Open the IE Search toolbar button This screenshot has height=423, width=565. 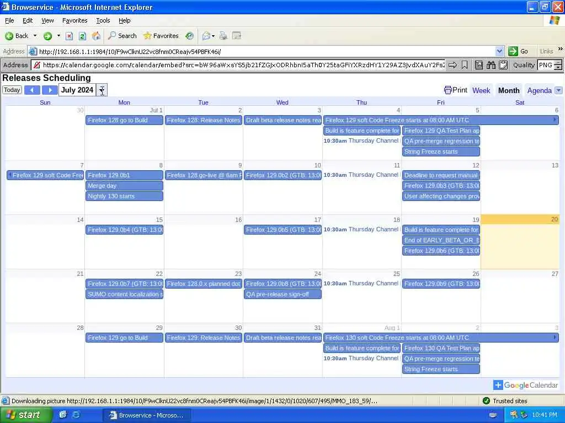(x=122, y=36)
